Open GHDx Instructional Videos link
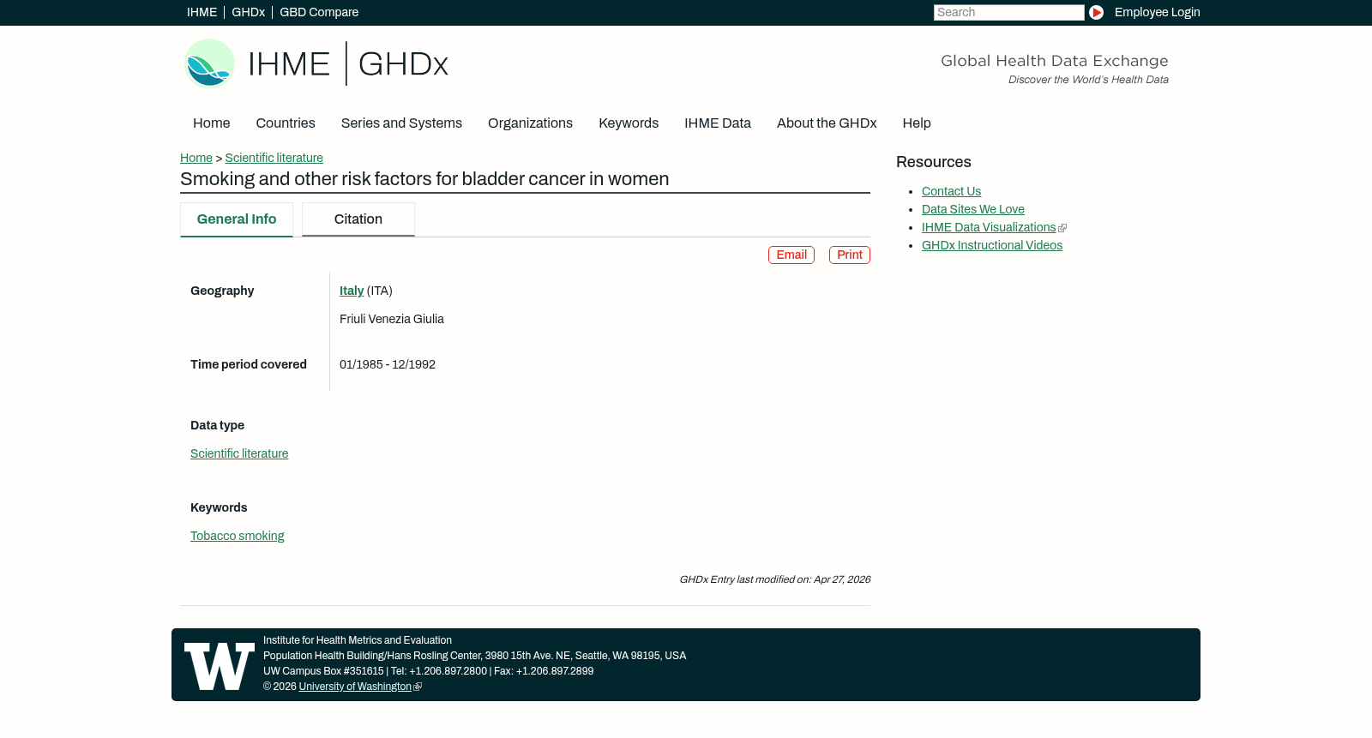Viewport: 1372px width, 738px height. tap(992, 246)
